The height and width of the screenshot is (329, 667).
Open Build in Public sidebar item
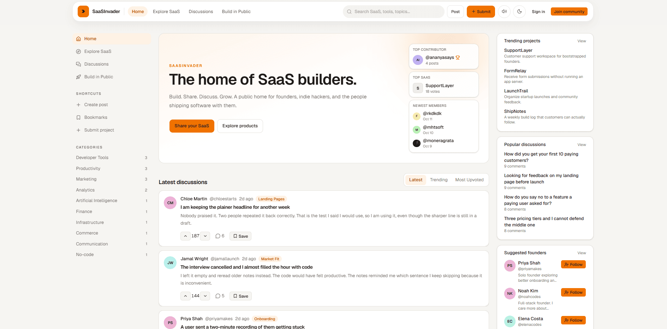click(112, 77)
